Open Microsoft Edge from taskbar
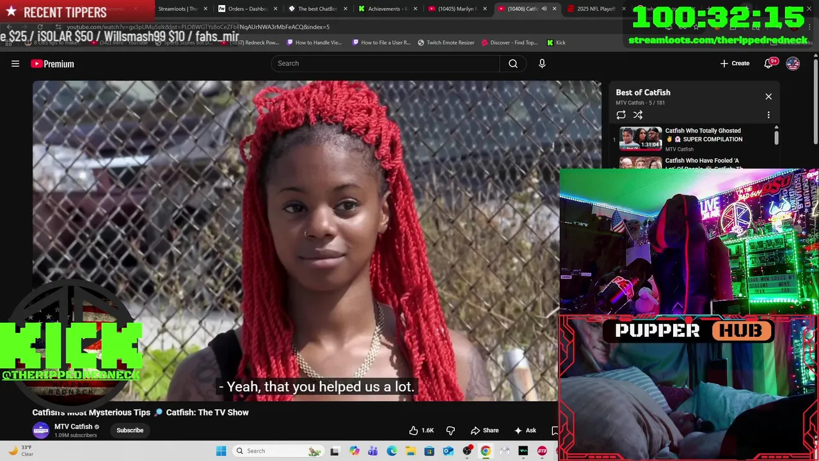The width and height of the screenshot is (819, 461). click(392, 451)
